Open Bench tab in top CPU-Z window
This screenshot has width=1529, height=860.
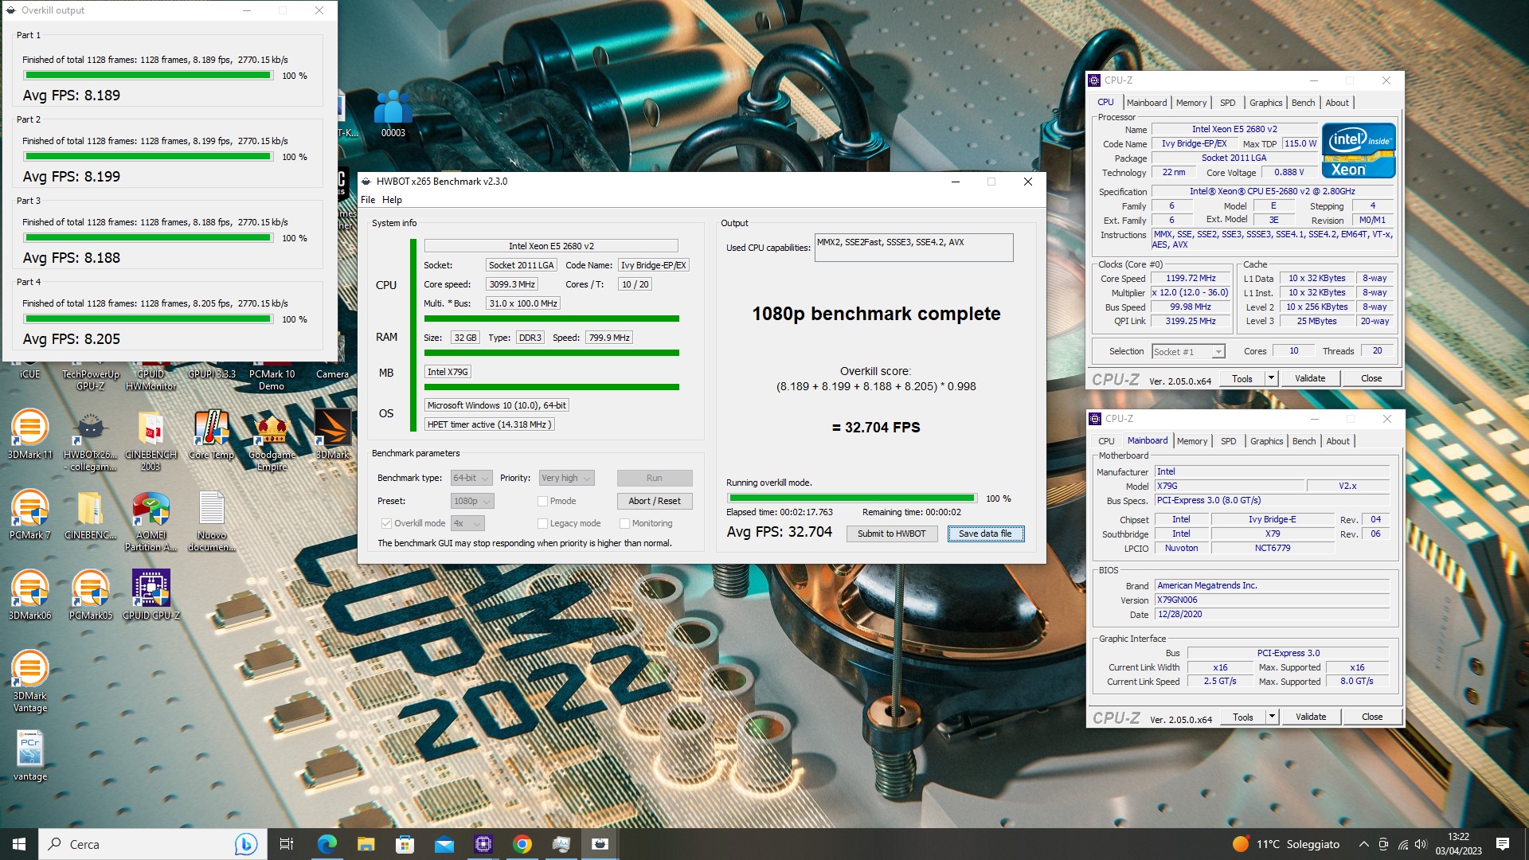tap(1304, 103)
